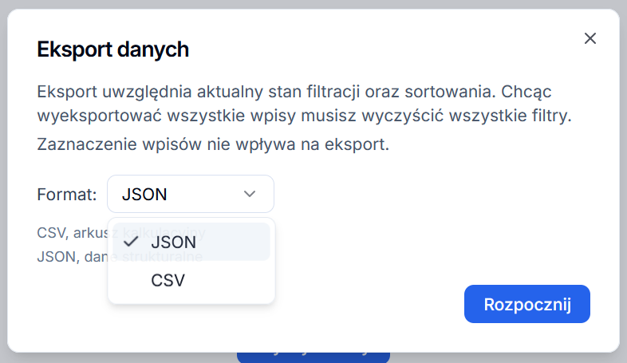Click the selected JSON value in combo box
Viewport: 627px width, 363px height.
(x=144, y=194)
